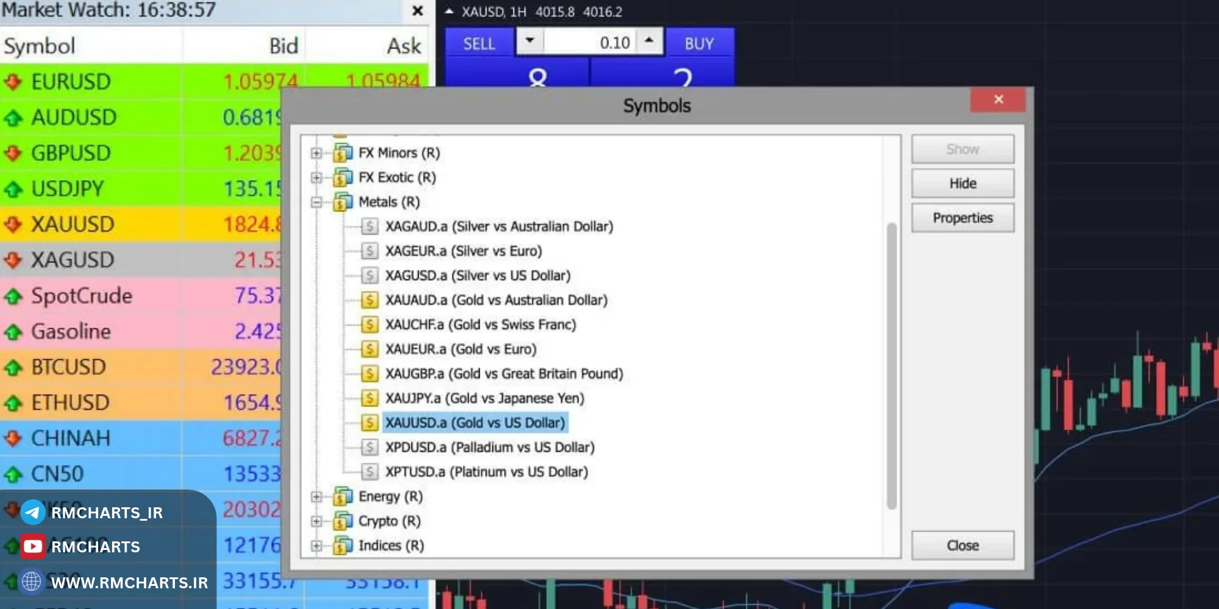Image resolution: width=1219 pixels, height=609 pixels.
Task: Close the Market Watch panel
Action: 418,11
